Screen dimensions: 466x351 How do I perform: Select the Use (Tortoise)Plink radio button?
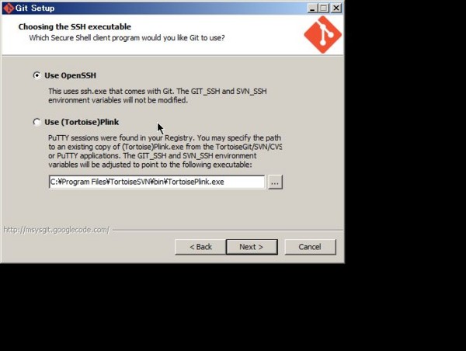pos(37,122)
